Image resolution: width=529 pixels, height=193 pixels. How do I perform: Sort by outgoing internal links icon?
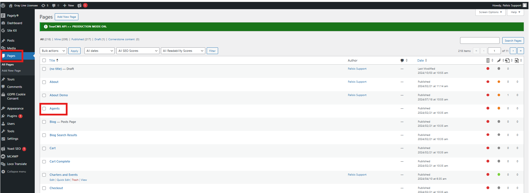click(507, 60)
